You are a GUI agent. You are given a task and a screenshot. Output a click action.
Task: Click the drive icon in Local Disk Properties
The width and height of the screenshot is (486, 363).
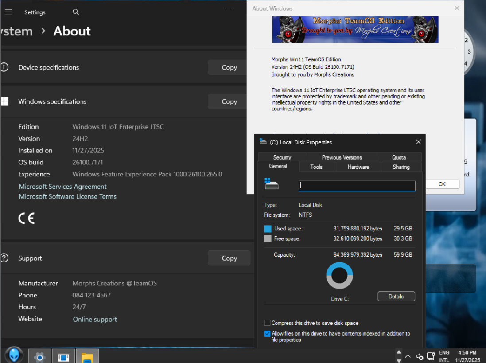[272, 184]
